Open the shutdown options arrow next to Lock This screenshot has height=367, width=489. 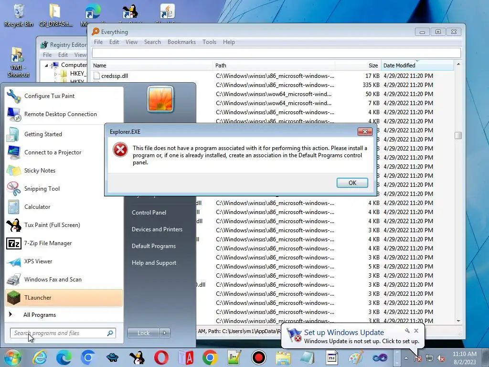pyautogui.click(x=165, y=333)
